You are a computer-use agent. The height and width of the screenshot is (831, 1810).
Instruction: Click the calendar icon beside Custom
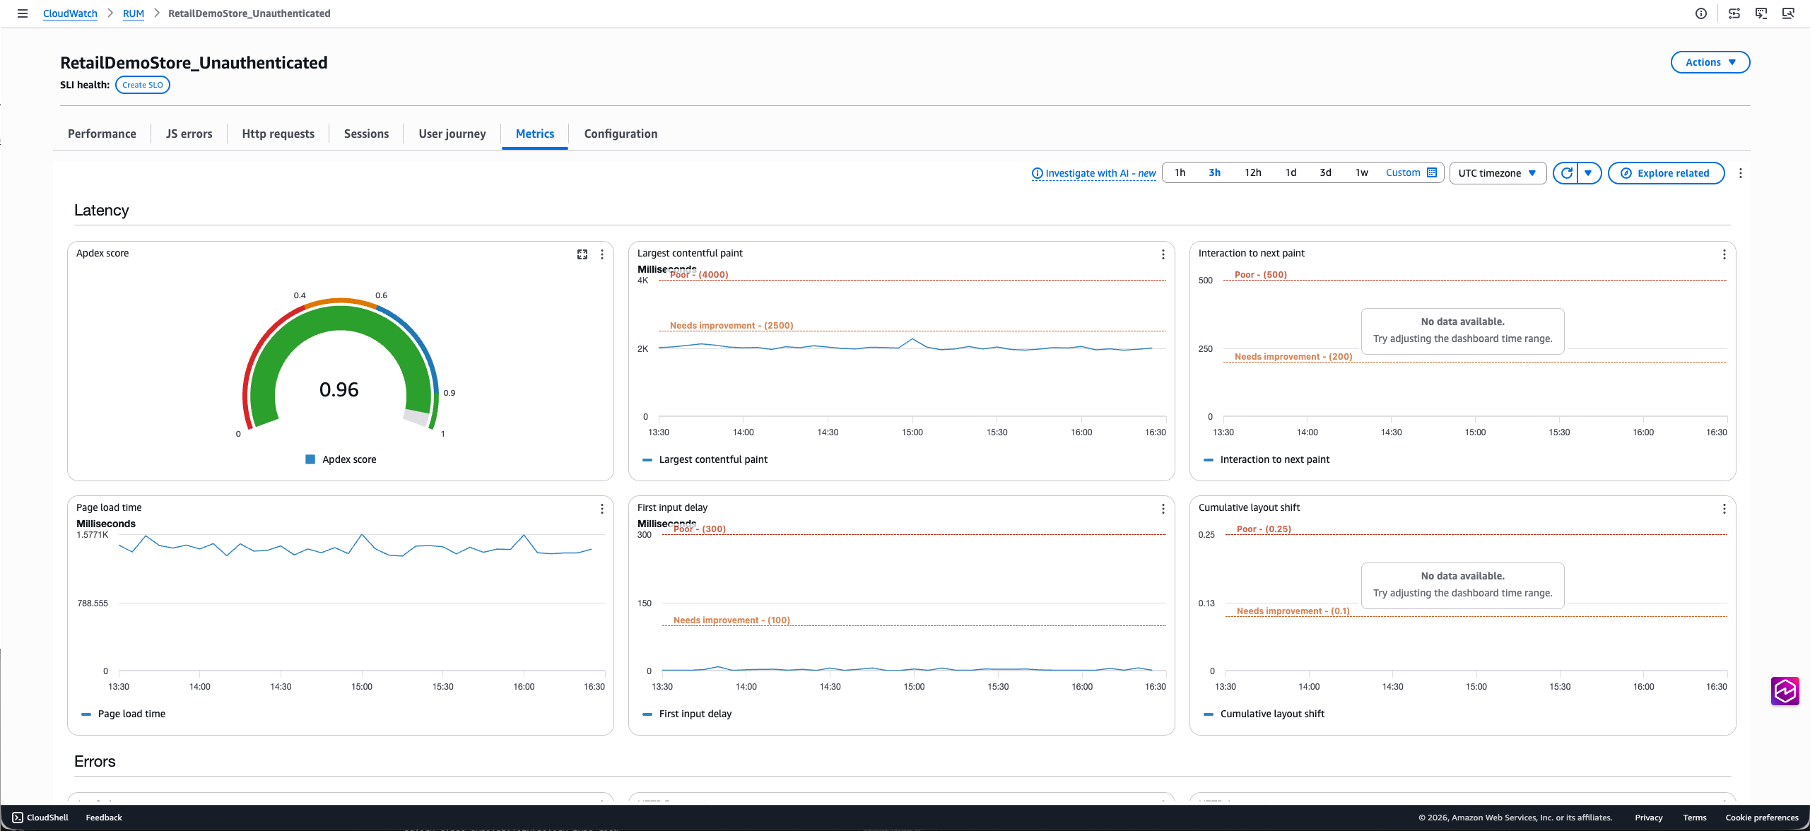click(x=1432, y=172)
